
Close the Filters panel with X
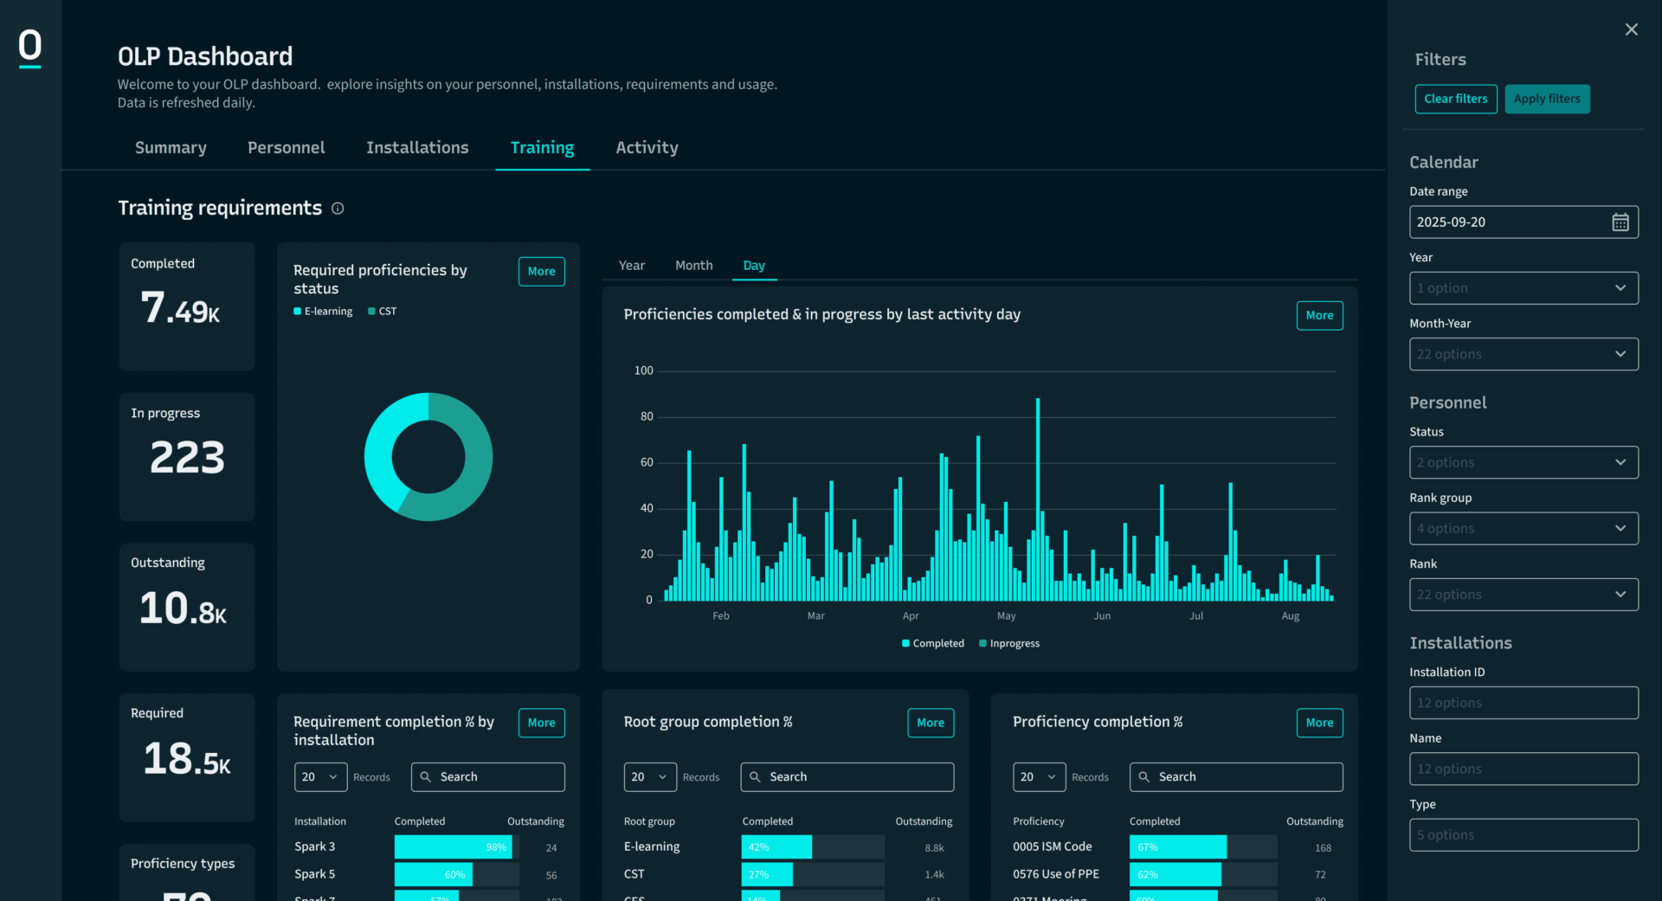[x=1631, y=29]
